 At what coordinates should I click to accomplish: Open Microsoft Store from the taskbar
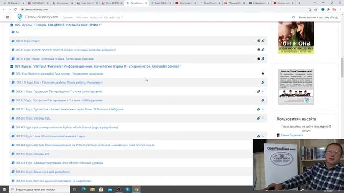tap(101, 189)
